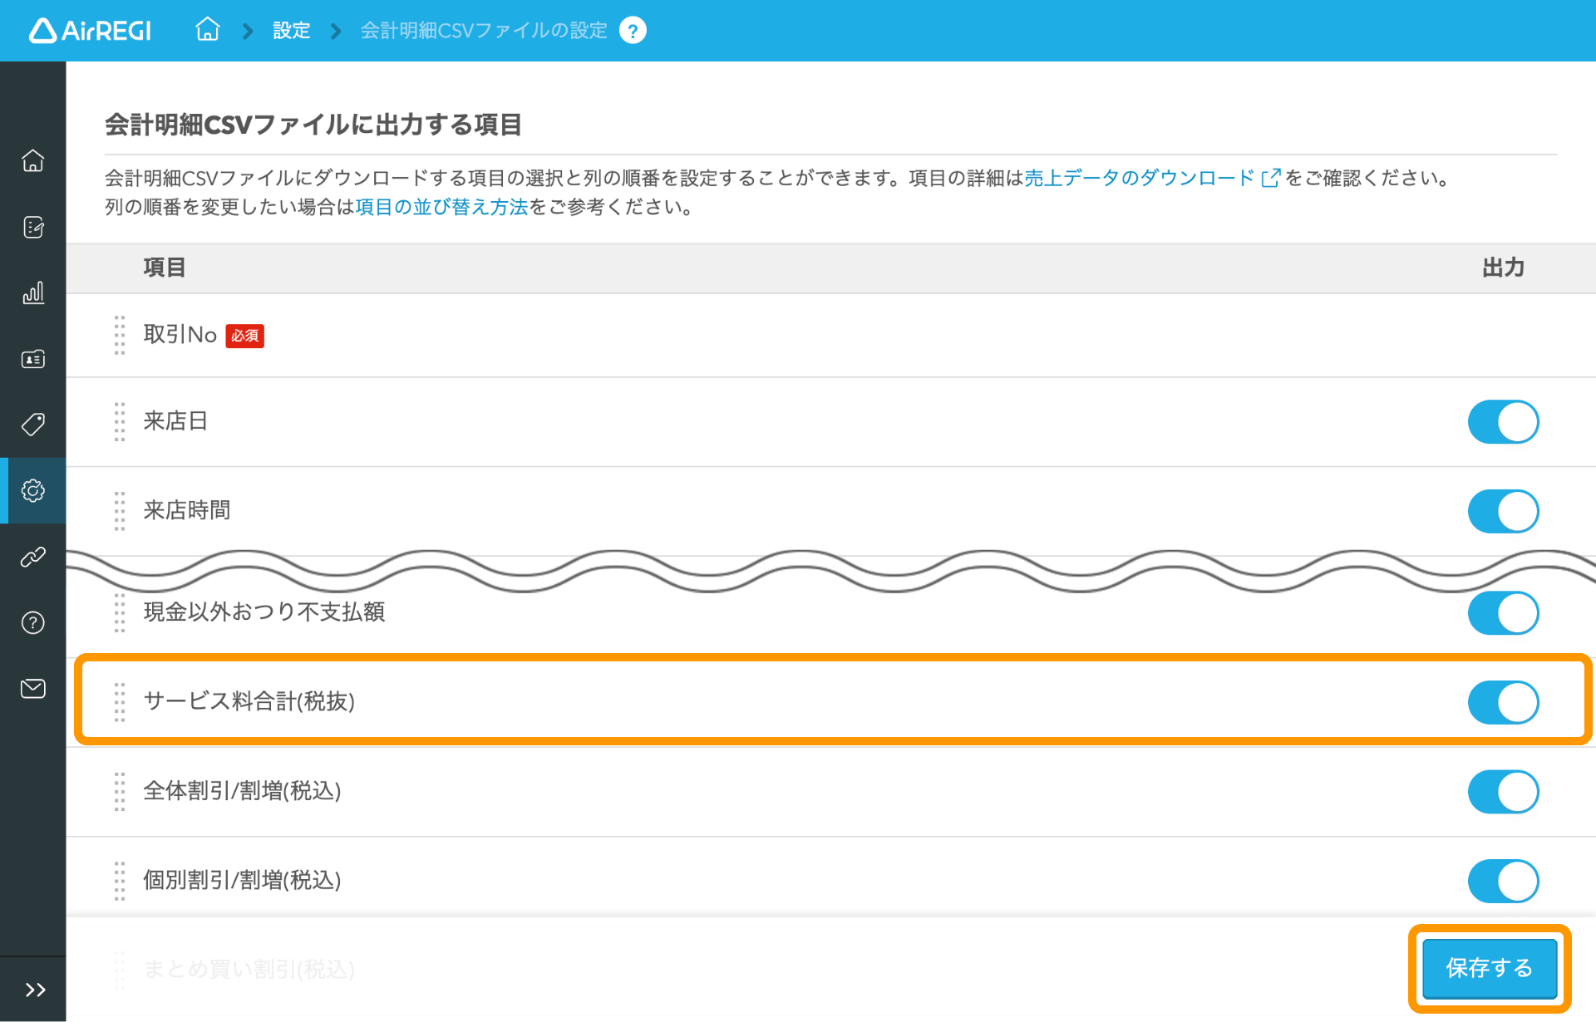Viewport: 1596px width, 1022px height.
Task: Toggle output for 個別割引/割増(税込)
Action: 1503,881
